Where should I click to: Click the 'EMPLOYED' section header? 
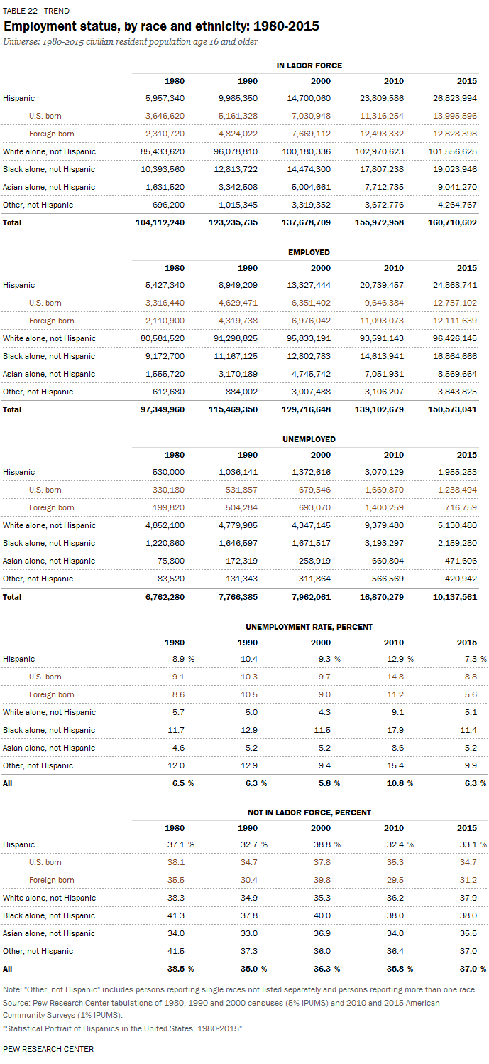tap(309, 252)
